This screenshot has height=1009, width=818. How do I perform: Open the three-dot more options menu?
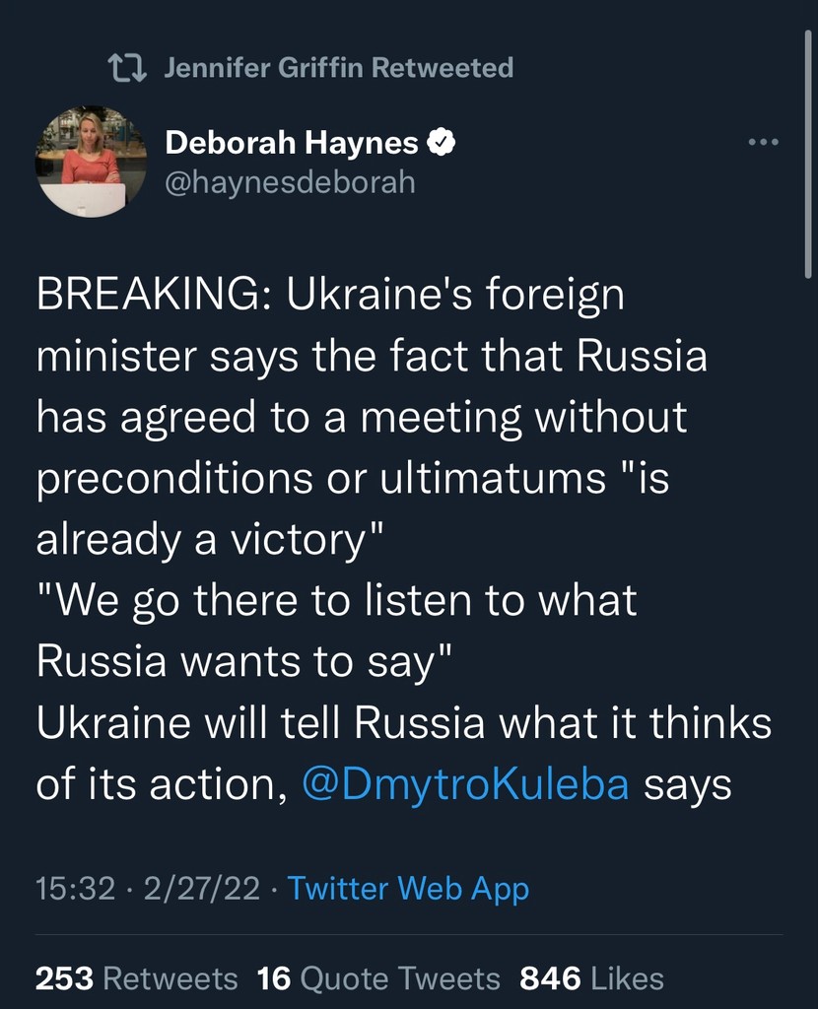[763, 143]
